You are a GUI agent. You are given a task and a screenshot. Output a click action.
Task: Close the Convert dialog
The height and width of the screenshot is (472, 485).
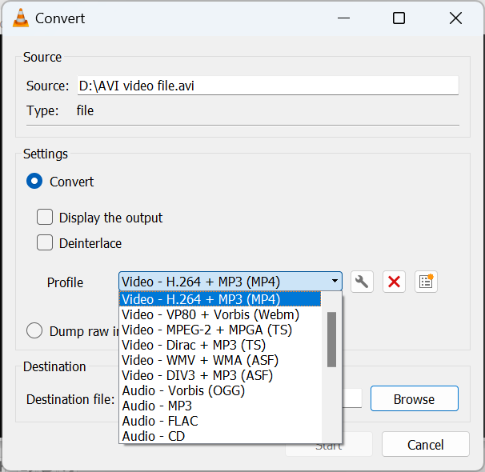[x=455, y=18]
